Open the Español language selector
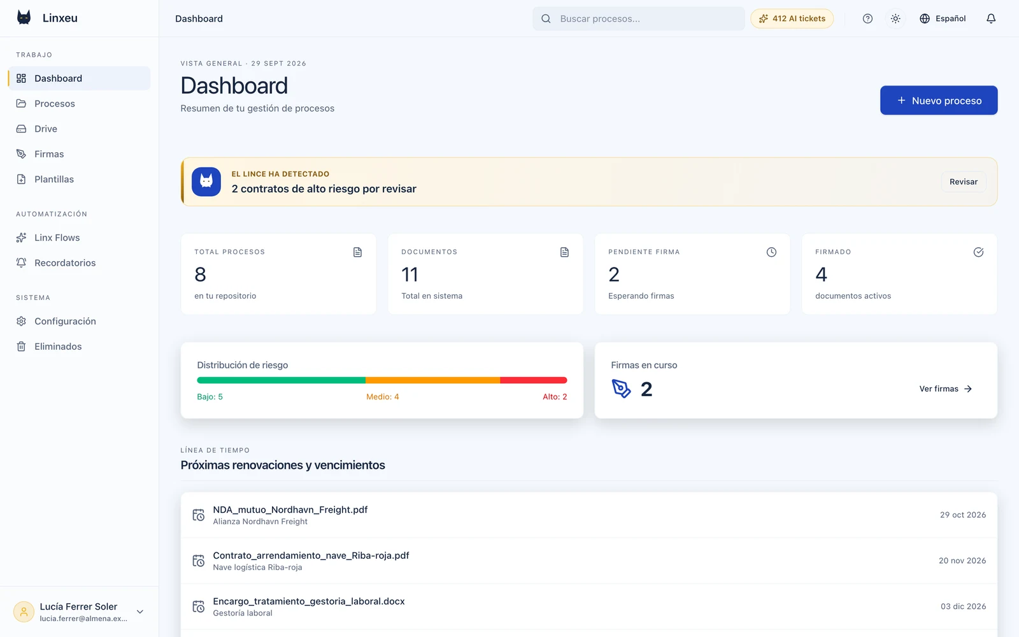1019x637 pixels. [943, 18]
